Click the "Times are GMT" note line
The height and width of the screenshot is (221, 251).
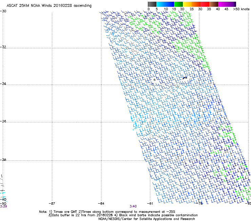(x=107, y=212)
